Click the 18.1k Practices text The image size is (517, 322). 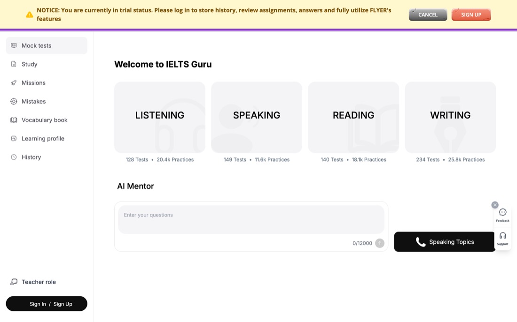369,159
